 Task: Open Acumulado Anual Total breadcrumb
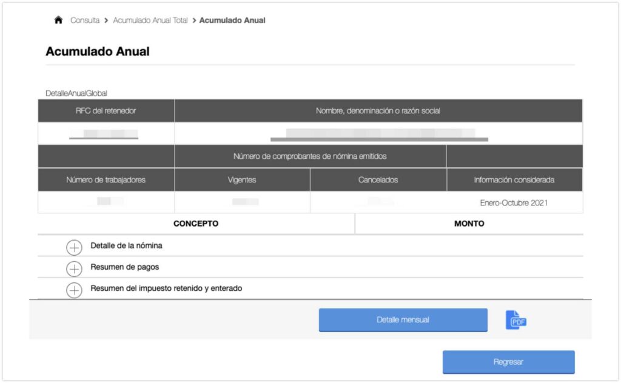[150, 20]
